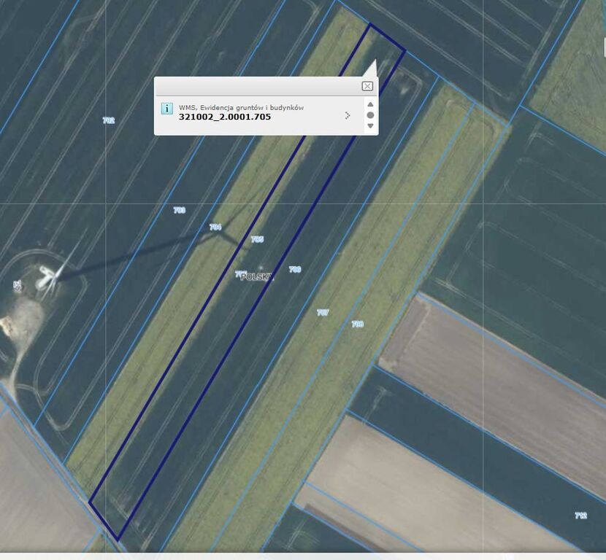Pick parcel 706 label on the map

pos(295,270)
